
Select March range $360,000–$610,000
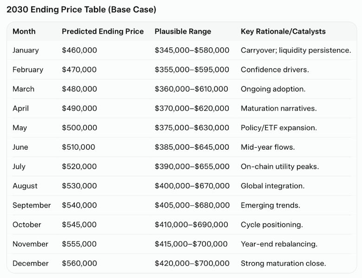coord(191,89)
